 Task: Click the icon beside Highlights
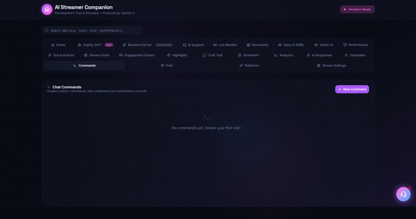click(x=169, y=55)
